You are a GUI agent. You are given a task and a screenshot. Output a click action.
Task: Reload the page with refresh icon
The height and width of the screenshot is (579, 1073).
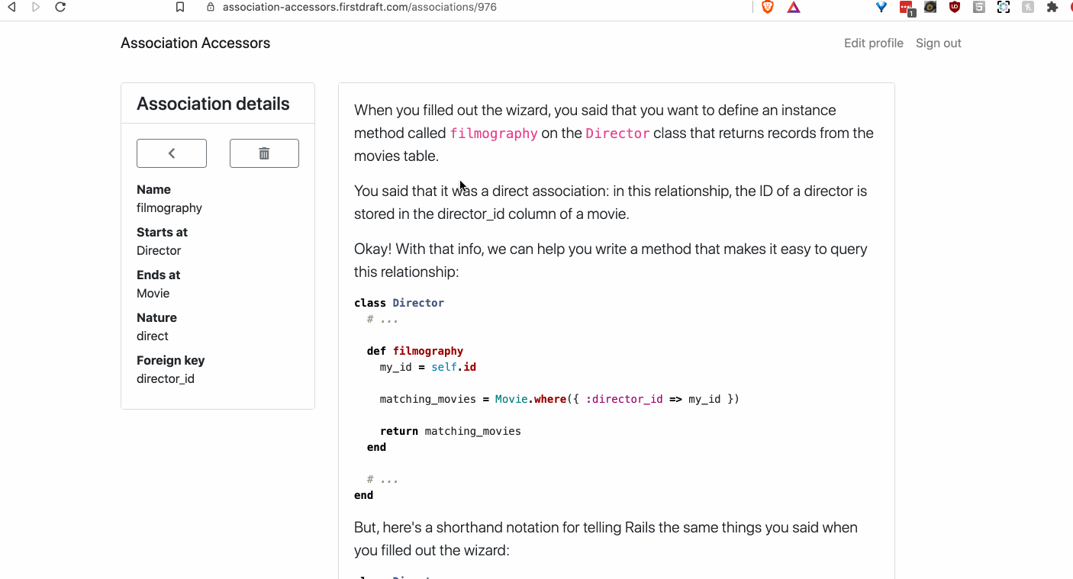[x=60, y=7]
